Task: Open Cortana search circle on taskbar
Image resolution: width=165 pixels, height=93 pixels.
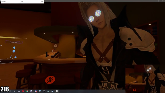Action: [x=10, y=91]
